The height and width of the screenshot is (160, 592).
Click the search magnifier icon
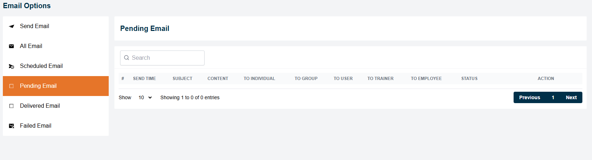click(127, 58)
